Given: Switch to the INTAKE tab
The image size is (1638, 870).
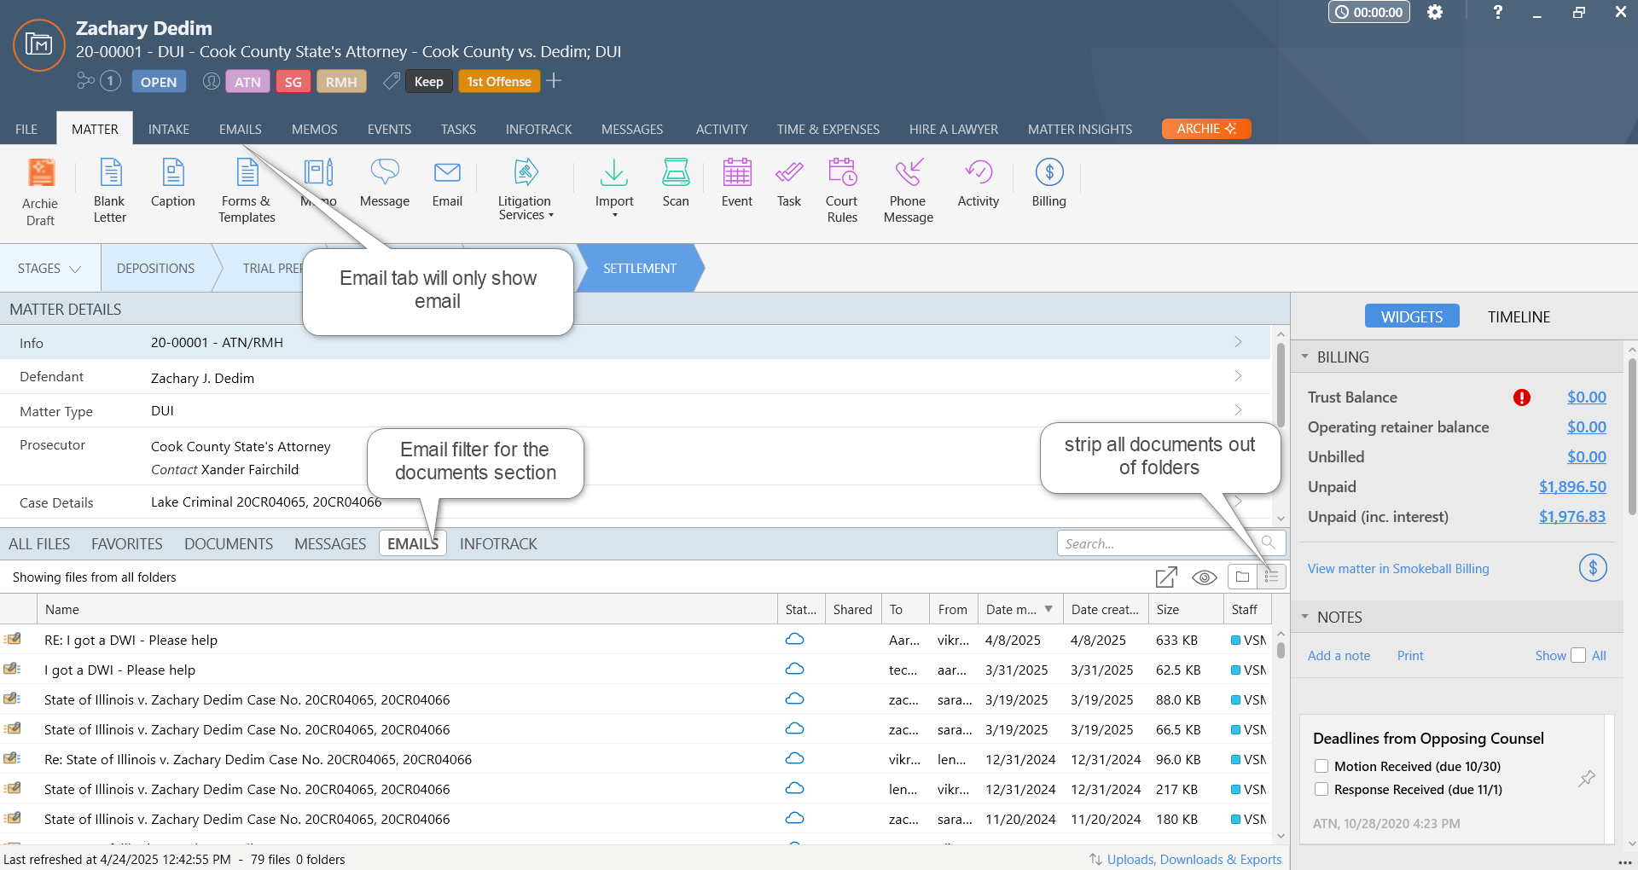Looking at the screenshot, I should pyautogui.click(x=169, y=129).
